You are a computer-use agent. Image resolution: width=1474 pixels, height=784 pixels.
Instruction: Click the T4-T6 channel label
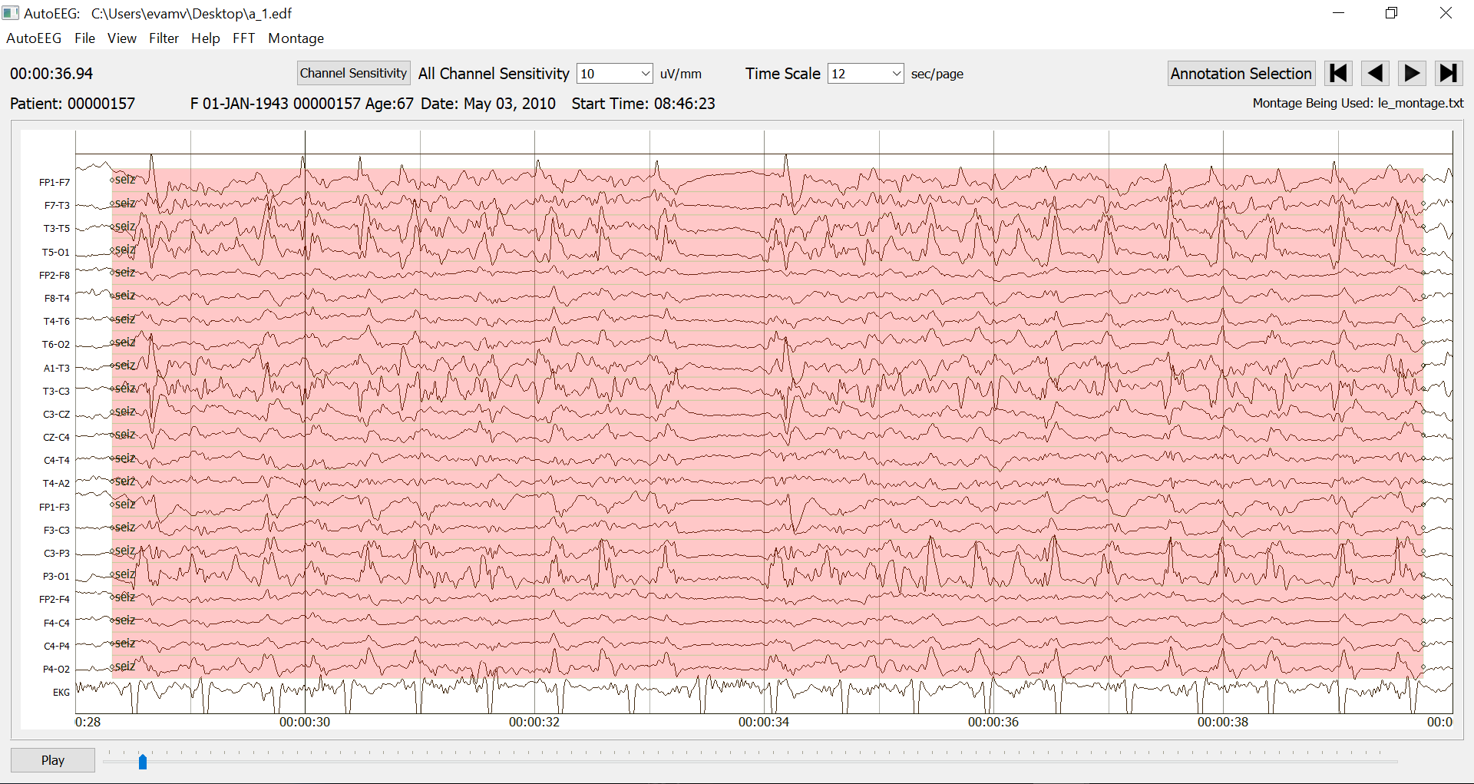coord(57,322)
